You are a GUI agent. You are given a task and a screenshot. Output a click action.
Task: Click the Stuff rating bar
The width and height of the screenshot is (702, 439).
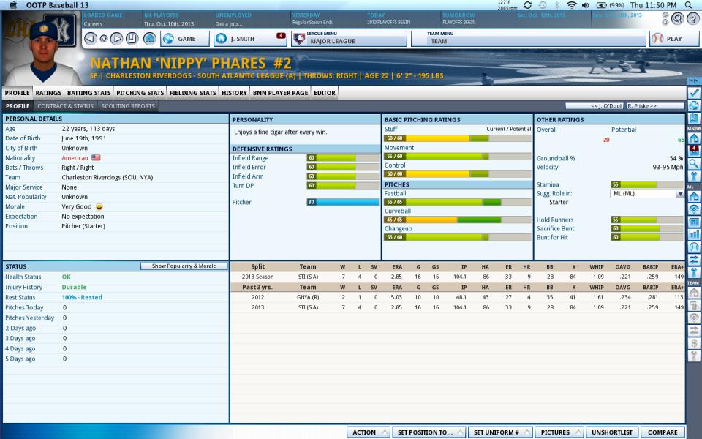(458, 138)
